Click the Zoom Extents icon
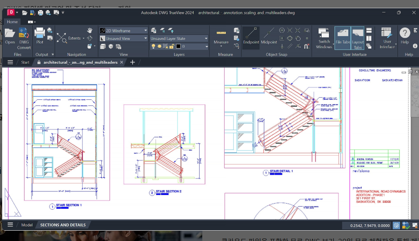The height and width of the screenshot is (241, 419). pos(62,38)
